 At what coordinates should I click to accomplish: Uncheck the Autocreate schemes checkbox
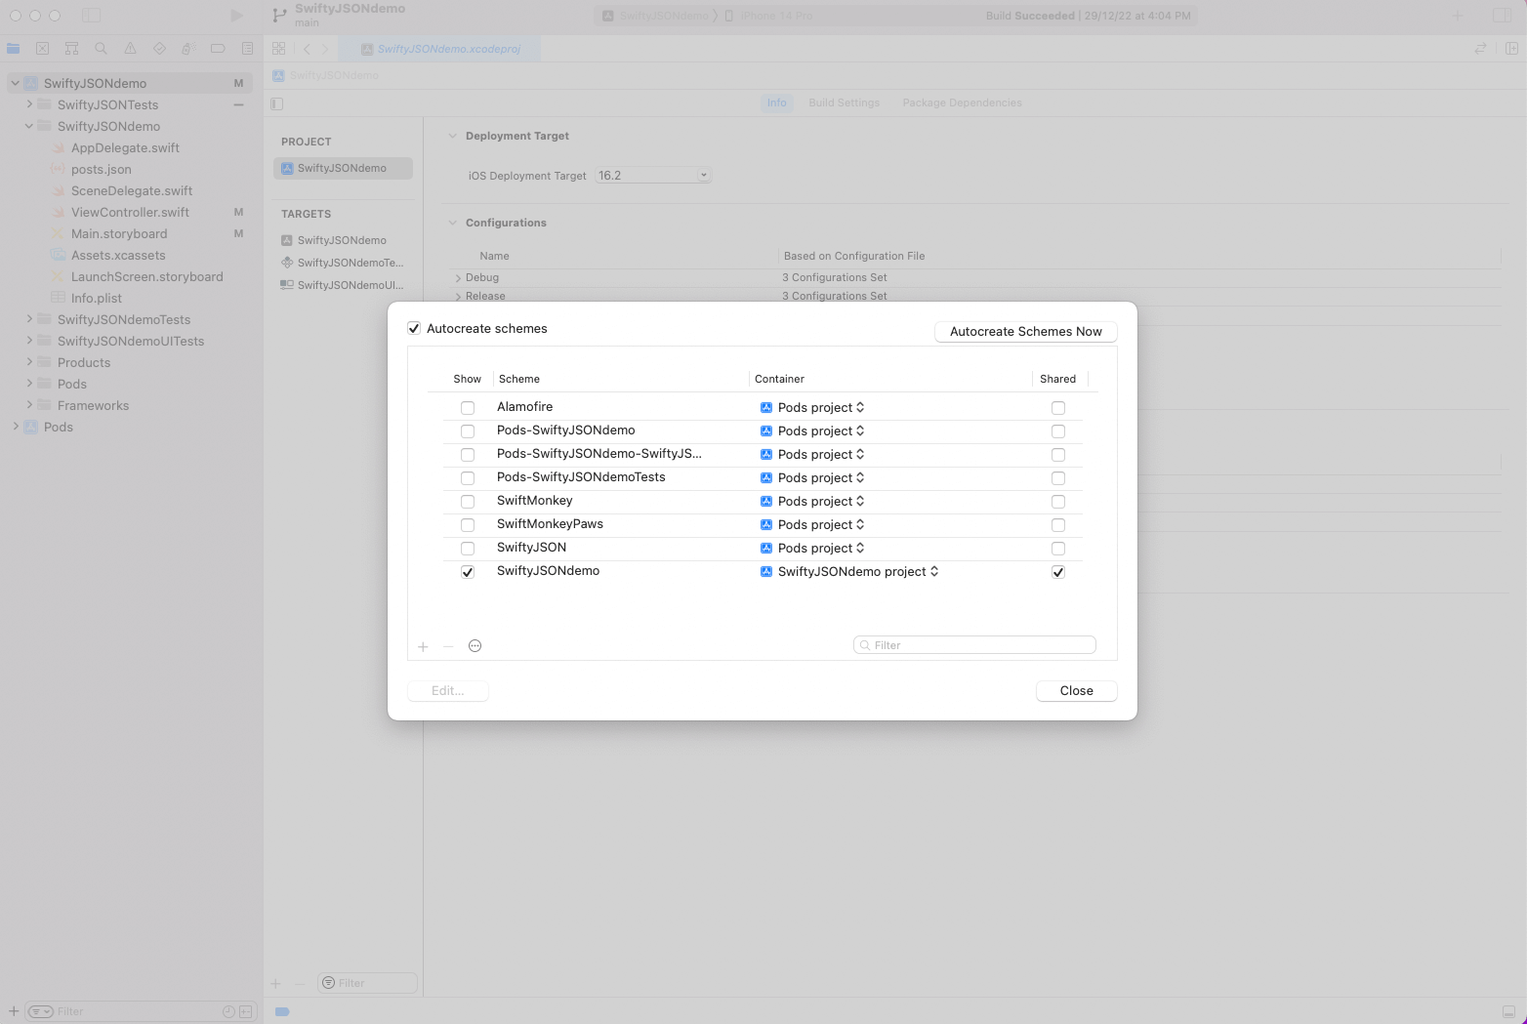414,329
